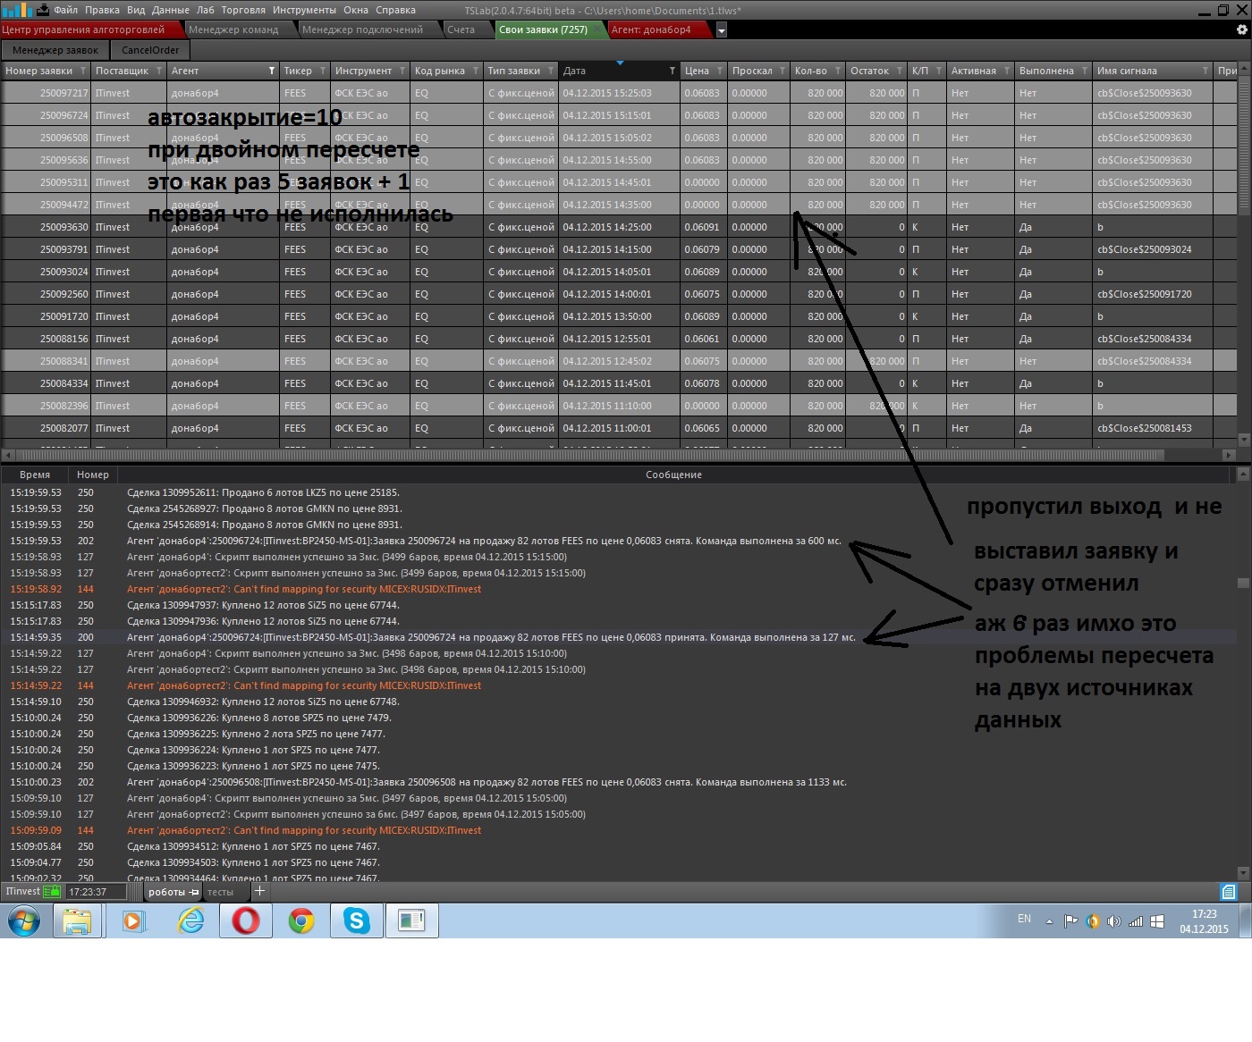
Task: Open the Лаб menu
Action: [x=205, y=10]
